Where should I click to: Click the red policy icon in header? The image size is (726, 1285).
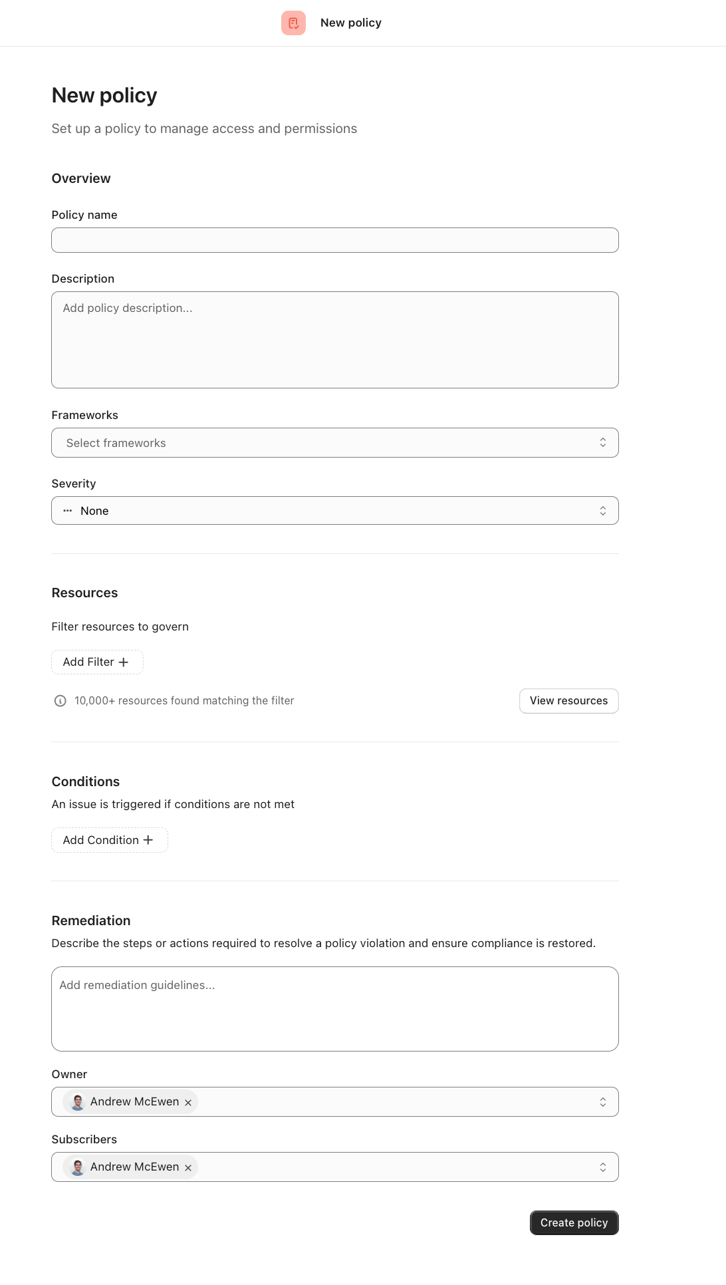[x=293, y=23]
